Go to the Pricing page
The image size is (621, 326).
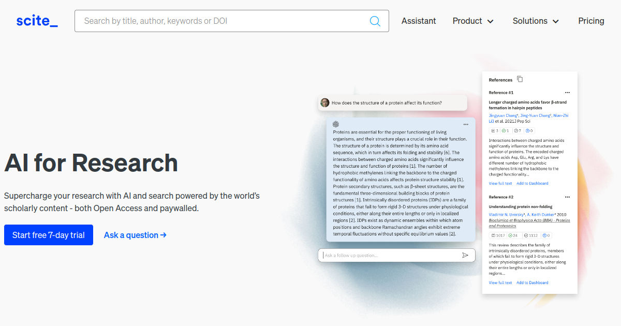click(591, 21)
